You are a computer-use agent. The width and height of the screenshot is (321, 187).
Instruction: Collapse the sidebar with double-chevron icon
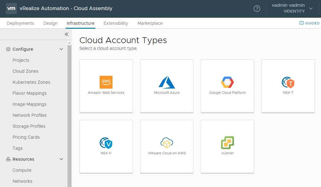67,34
